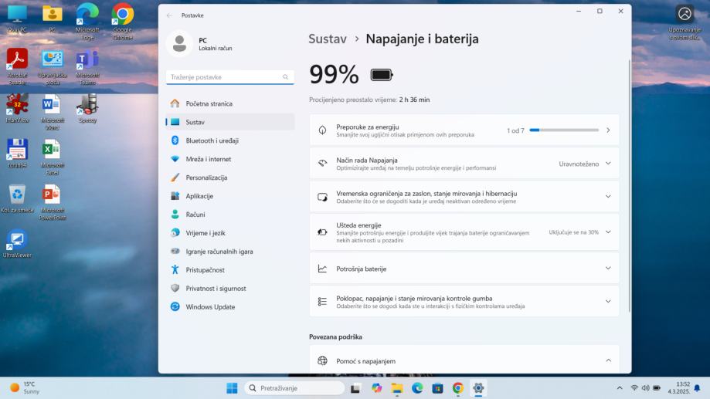Screen dimensions: 710x399
Task: Expand Vremenska ograničenja za zaslon section
Action: [608, 197]
